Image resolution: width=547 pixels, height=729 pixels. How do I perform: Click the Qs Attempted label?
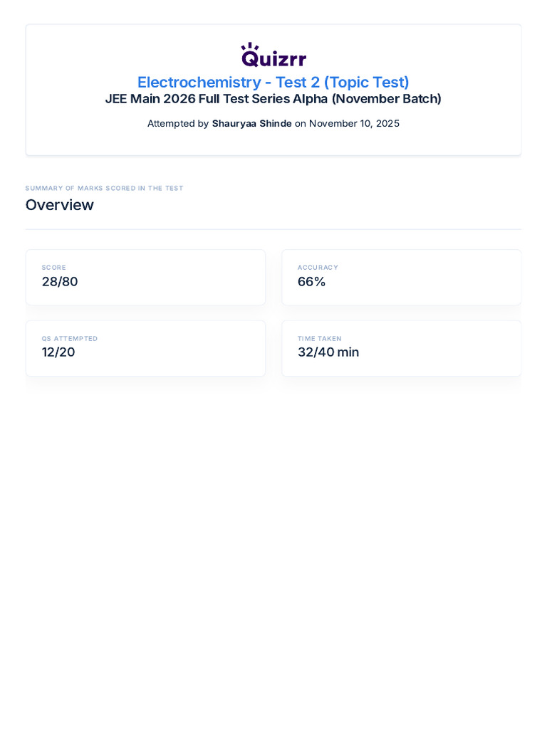click(70, 339)
